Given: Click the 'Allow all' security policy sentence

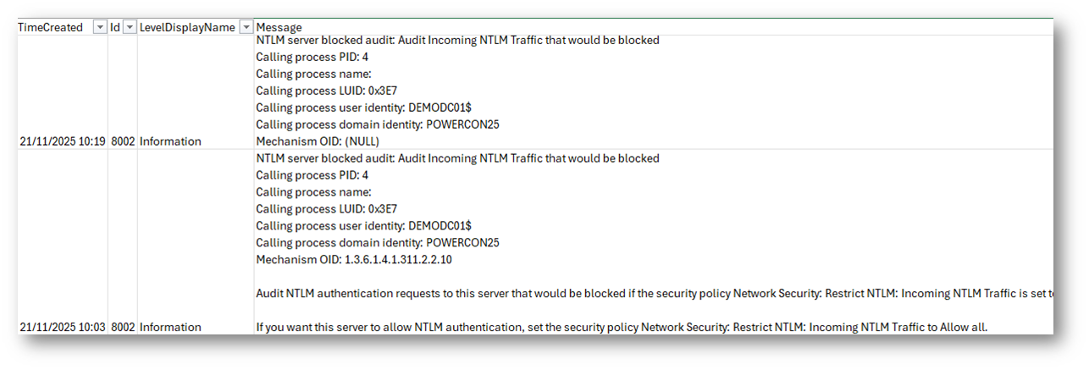Looking at the screenshot, I should (x=622, y=327).
